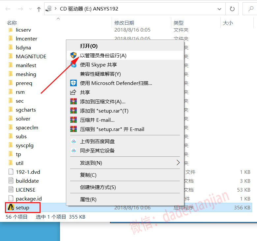The image size is (257, 241).
Task: Select the MAGNiTUDE folder
Action: (x=31, y=57)
